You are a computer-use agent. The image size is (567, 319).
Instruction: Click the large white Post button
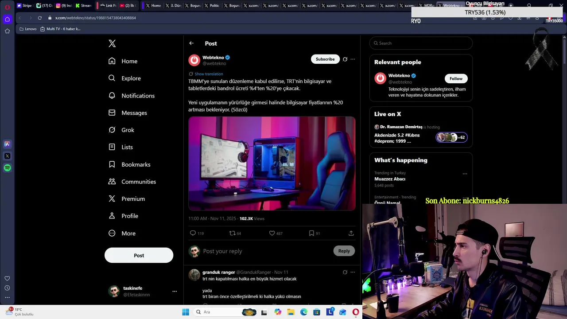139,255
